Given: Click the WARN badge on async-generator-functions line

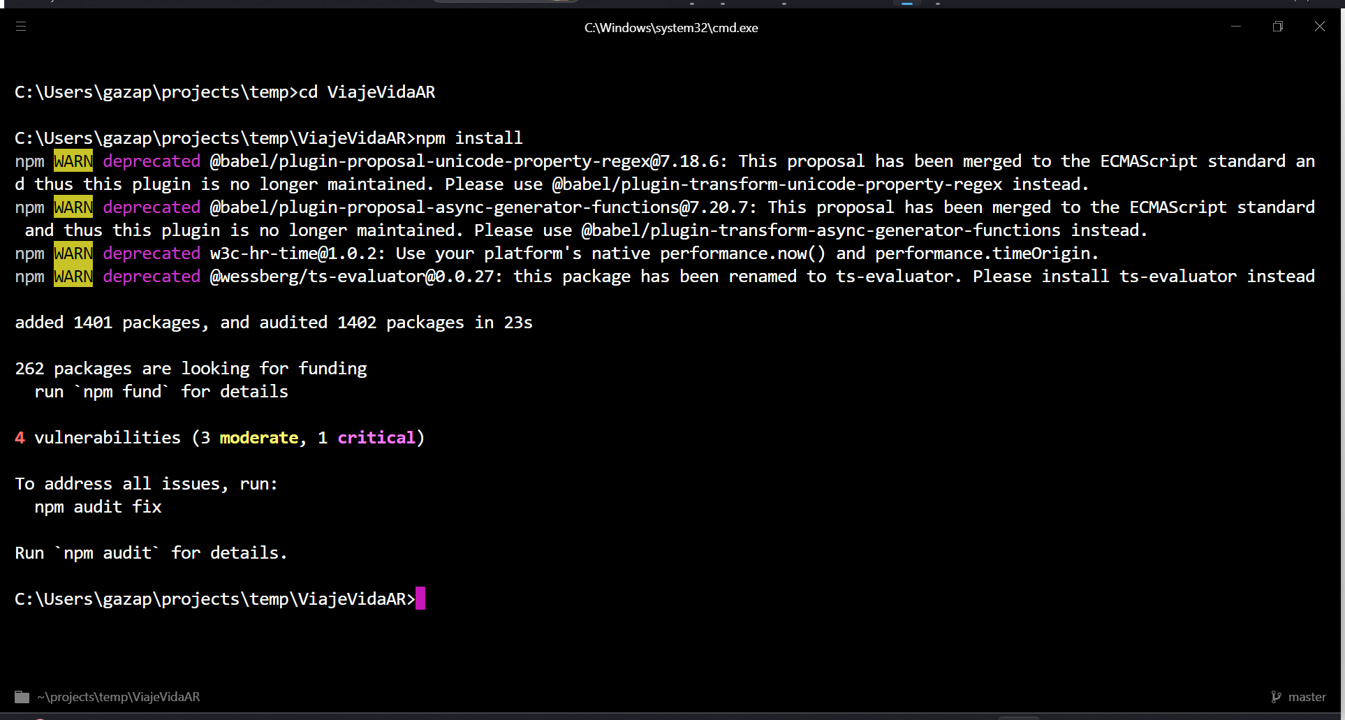Looking at the screenshot, I should [73, 207].
